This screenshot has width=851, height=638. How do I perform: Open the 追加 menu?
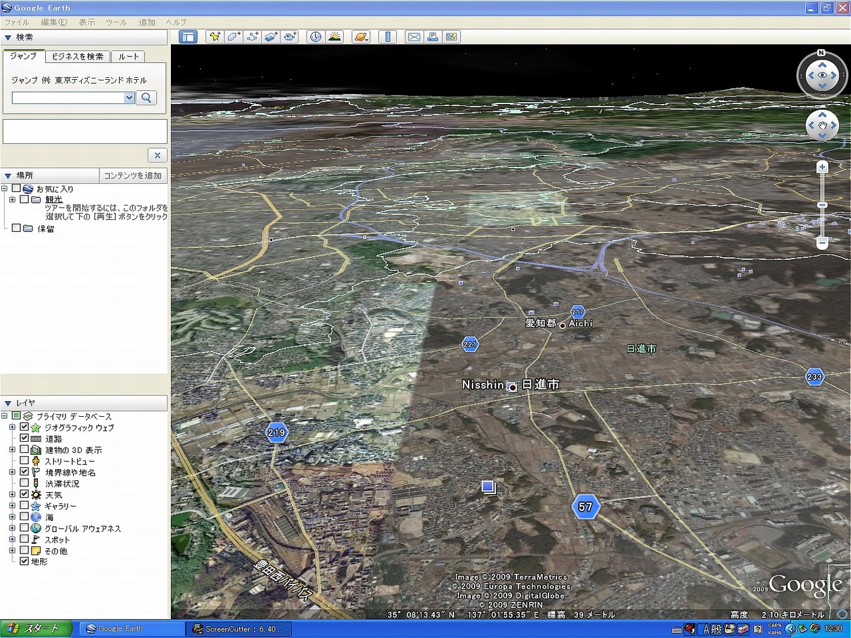147,22
